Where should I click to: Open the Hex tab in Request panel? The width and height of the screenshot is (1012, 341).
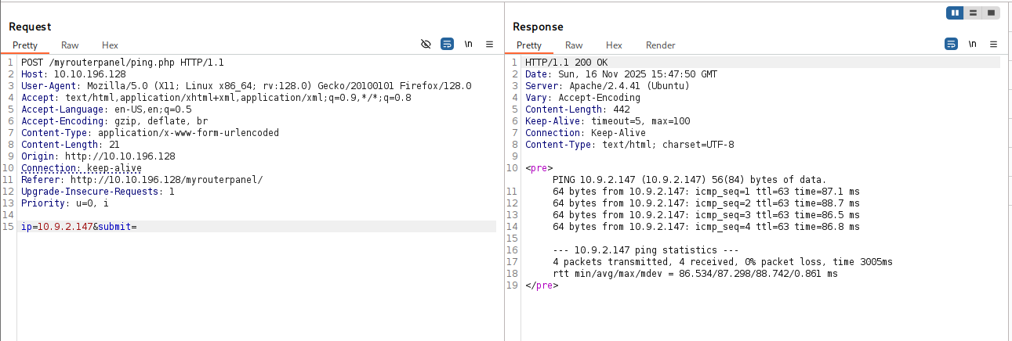pyautogui.click(x=110, y=45)
